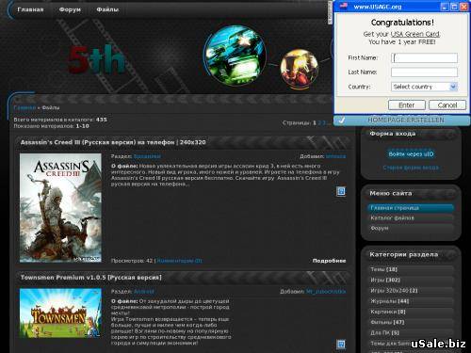Open the Assassin's Creed III cover thumbnail
471x353 pixels.
coord(60,208)
